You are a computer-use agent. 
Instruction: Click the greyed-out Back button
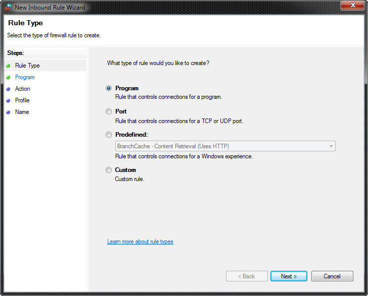pos(247,276)
